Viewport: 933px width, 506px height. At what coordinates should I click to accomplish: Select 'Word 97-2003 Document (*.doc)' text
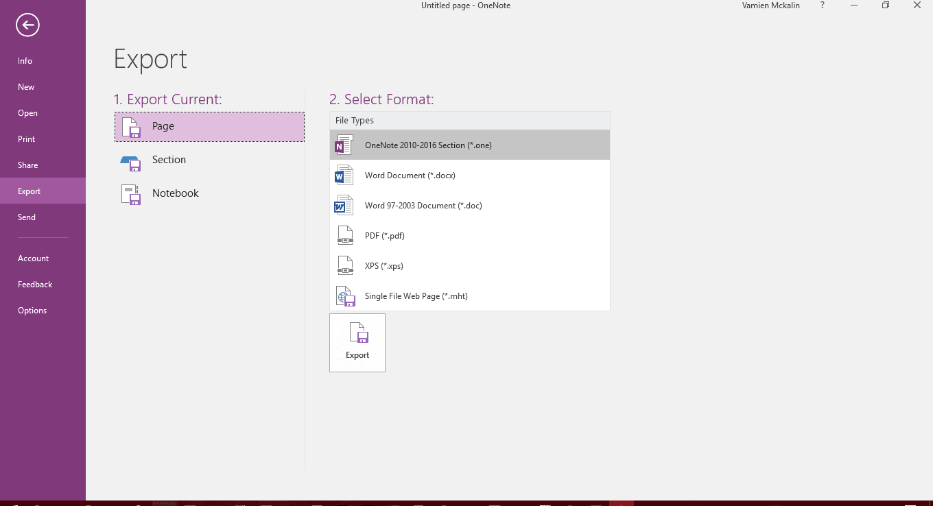(423, 206)
